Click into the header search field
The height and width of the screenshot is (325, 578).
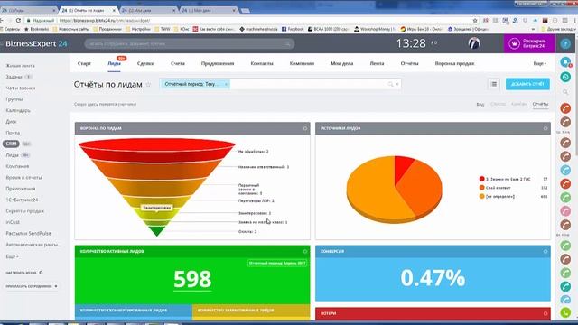click(x=189, y=44)
